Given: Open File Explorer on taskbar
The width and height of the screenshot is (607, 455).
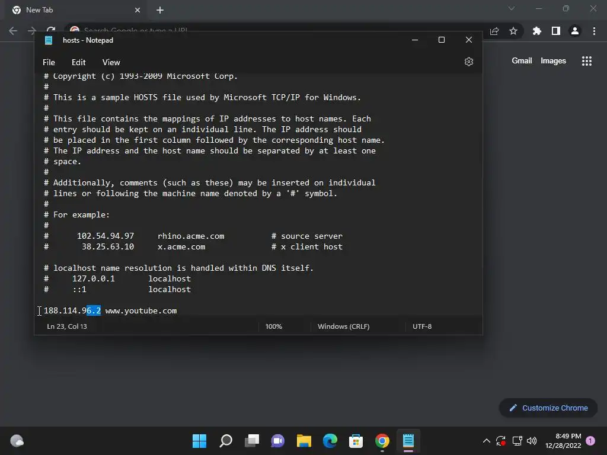Looking at the screenshot, I should pyautogui.click(x=304, y=441).
